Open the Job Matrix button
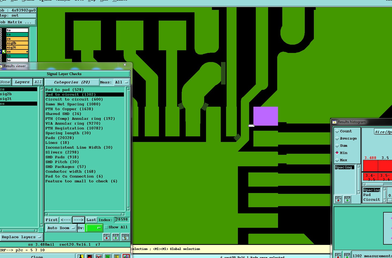Screen dimensions: 392x258 (18, 22)
